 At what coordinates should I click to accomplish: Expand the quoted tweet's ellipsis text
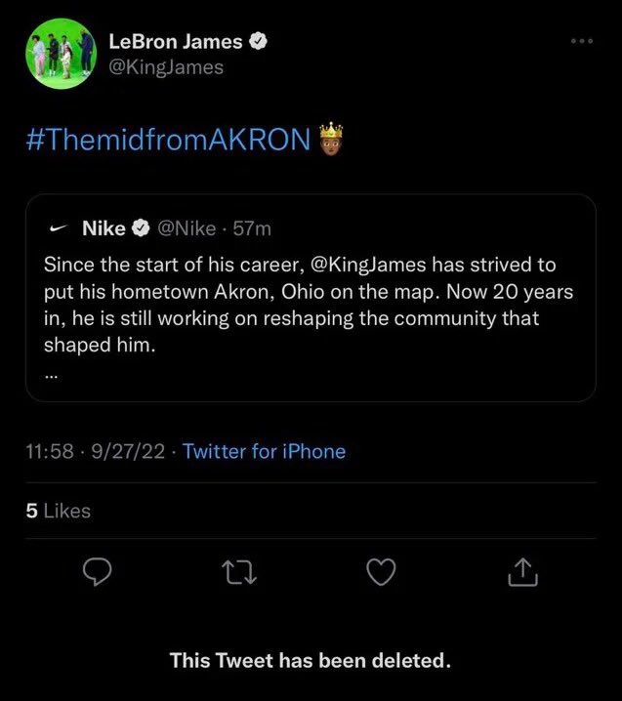point(51,377)
